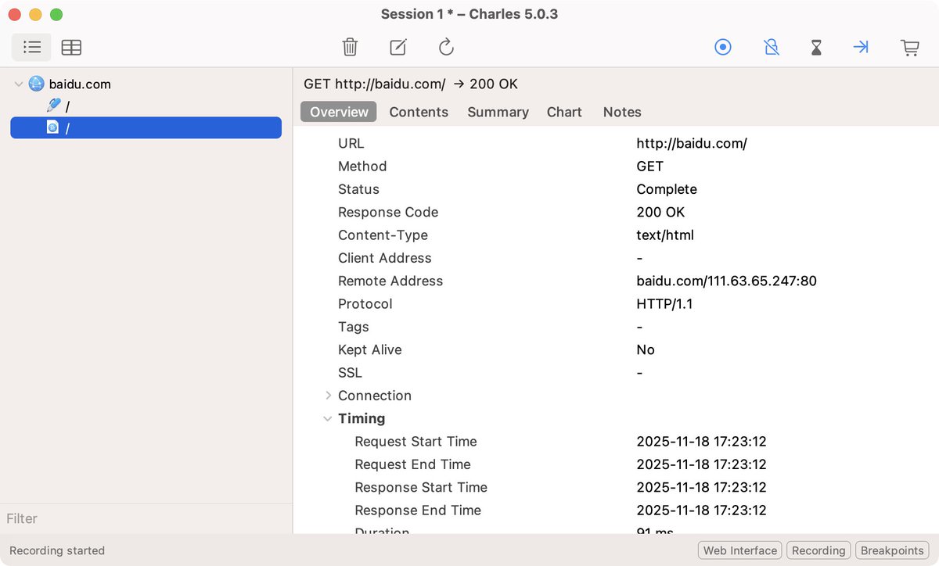The width and height of the screenshot is (939, 566).
Task: Select the Remote Address value
Action: 726,281
